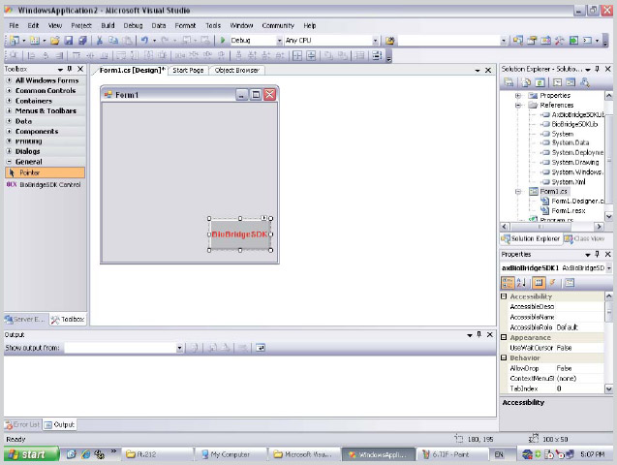Click Solution Explorer's Refresh icon

(540, 82)
